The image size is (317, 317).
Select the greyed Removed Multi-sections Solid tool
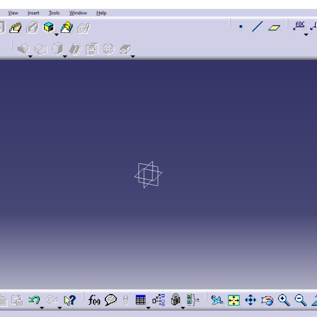coord(83,28)
